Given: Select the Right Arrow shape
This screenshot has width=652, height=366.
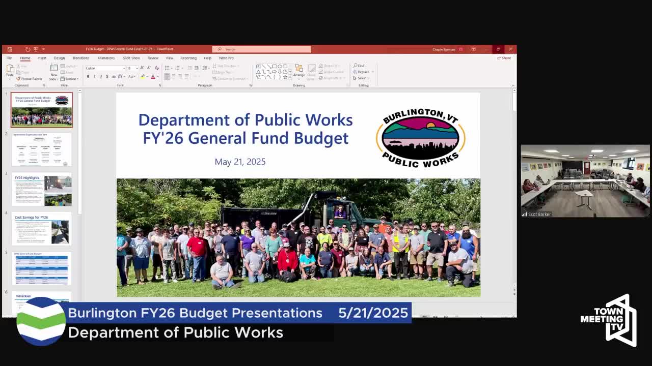Looking at the screenshot, I should pos(274,72).
